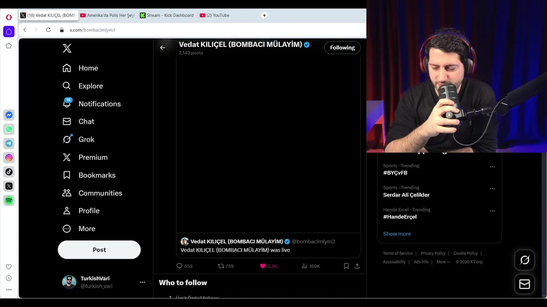
Task: Open the Opera menu logo
Action: (9, 17)
